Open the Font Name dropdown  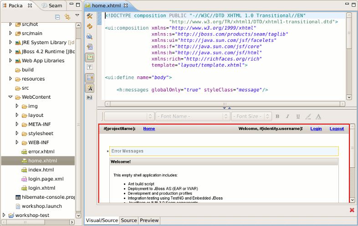click(192, 116)
